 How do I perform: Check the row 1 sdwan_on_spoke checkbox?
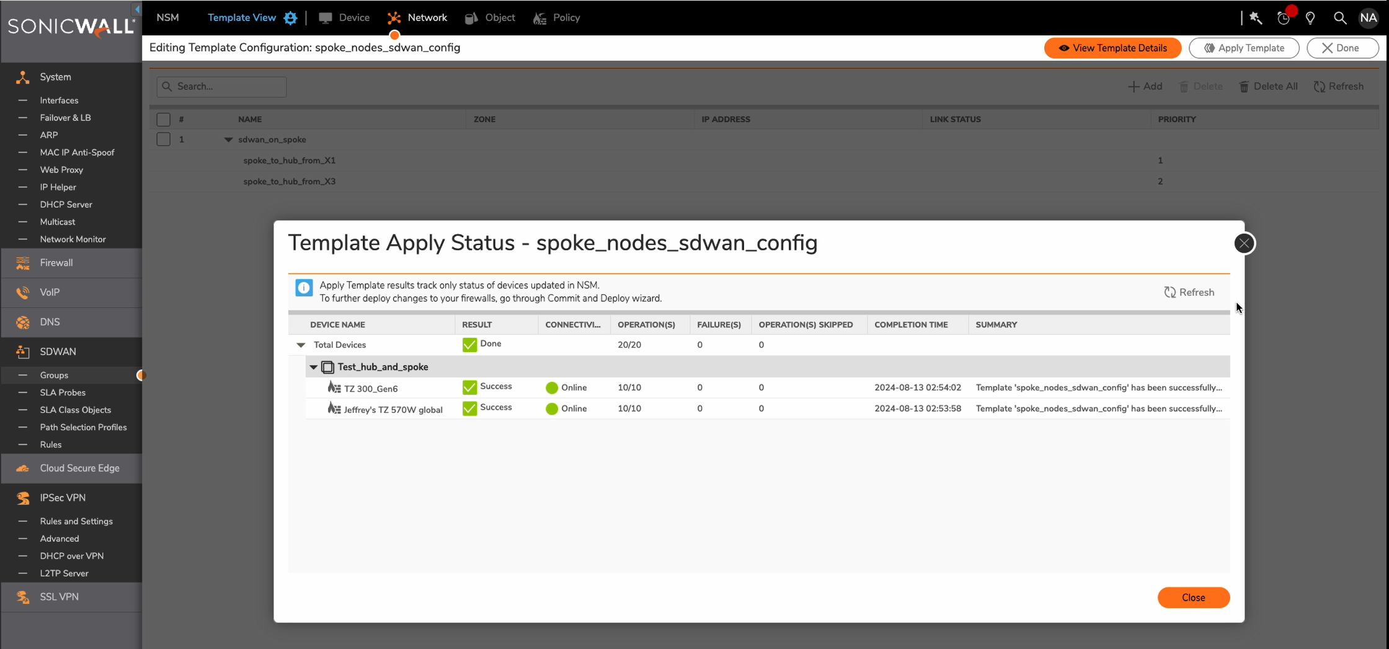point(163,139)
